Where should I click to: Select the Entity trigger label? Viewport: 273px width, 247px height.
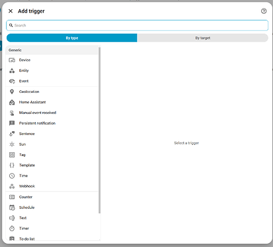coord(24,70)
